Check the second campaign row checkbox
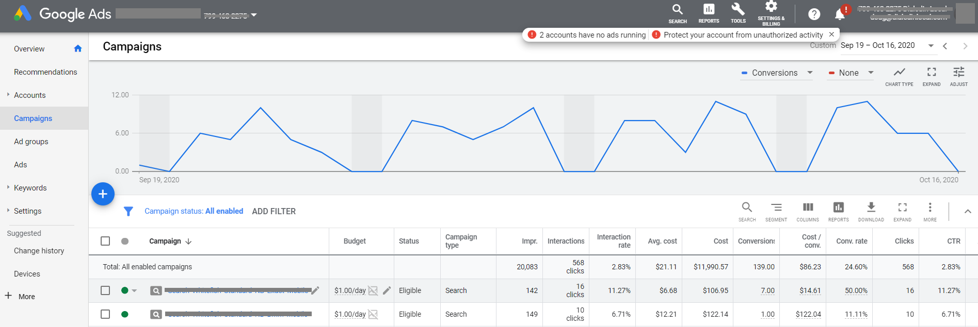This screenshot has width=978, height=327. pos(105,314)
